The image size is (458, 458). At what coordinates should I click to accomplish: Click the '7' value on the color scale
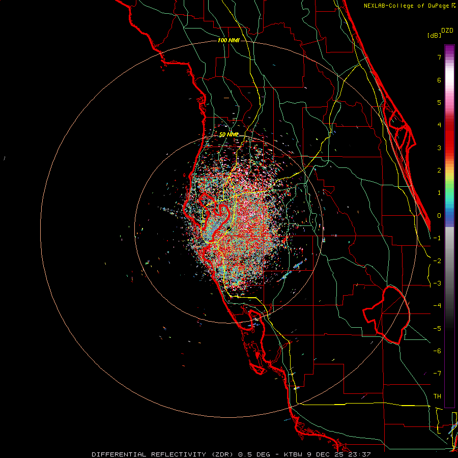439,57
